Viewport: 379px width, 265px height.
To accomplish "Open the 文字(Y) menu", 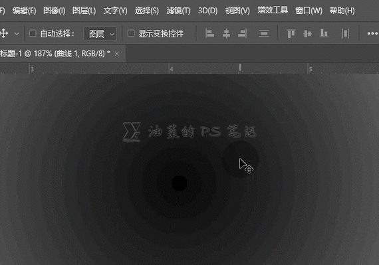I will point(115,11).
